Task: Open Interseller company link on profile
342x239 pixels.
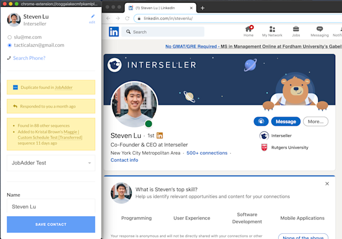Action: [282, 135]
